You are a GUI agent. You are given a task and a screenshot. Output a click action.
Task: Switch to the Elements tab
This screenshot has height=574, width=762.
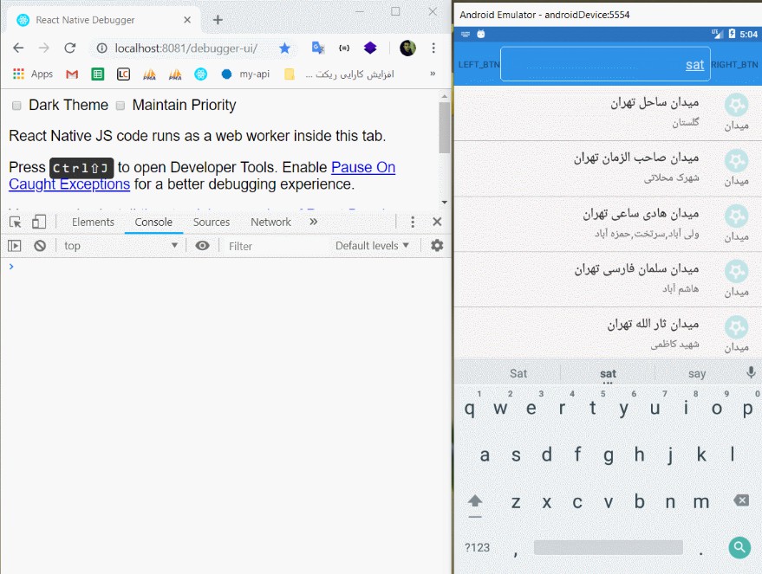[93, 223]
